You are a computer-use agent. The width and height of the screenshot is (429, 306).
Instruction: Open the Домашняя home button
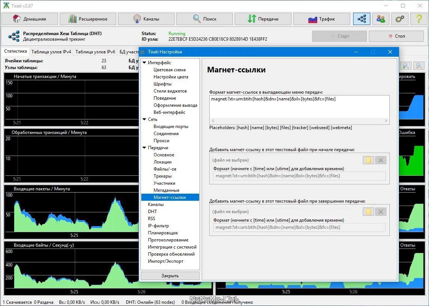[30, 19]
